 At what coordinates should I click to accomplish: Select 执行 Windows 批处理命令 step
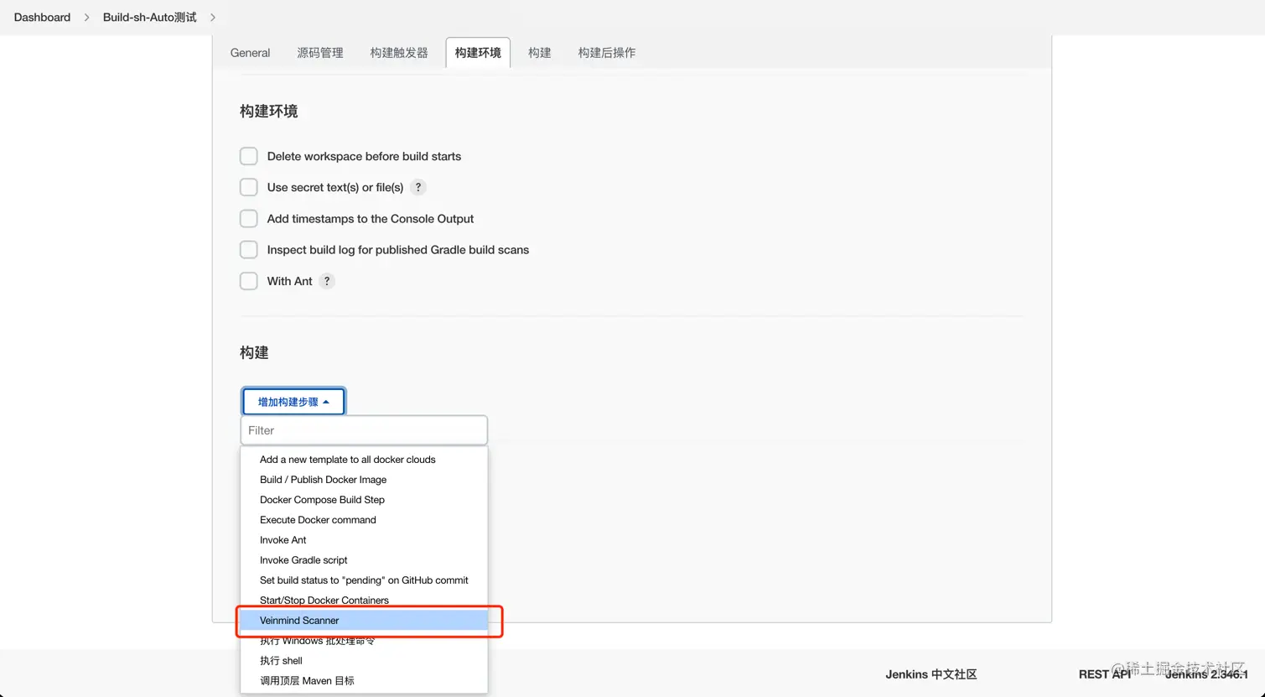point(364,641)
